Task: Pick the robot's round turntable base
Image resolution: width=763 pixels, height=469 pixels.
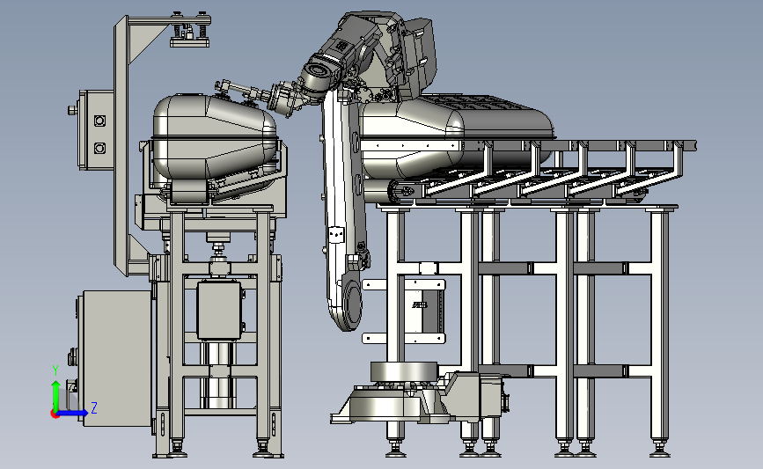Action: point(404,371)
